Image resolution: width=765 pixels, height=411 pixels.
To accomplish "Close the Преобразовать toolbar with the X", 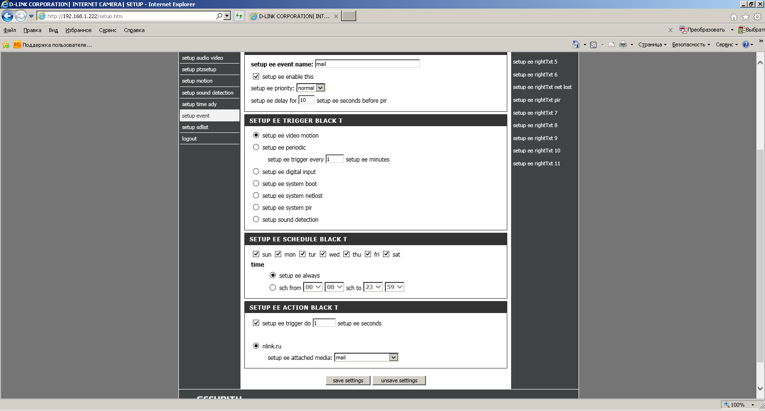I will pyautogui.click(x=670, y=30).
